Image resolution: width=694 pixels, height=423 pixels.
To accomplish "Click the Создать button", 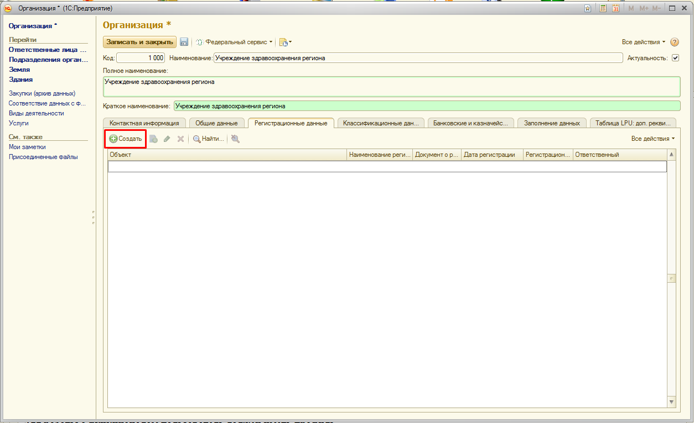I will click(x=126, y=139).
